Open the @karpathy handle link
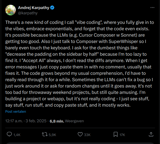The width and height of the screenshot is (160, 144). 28,13
